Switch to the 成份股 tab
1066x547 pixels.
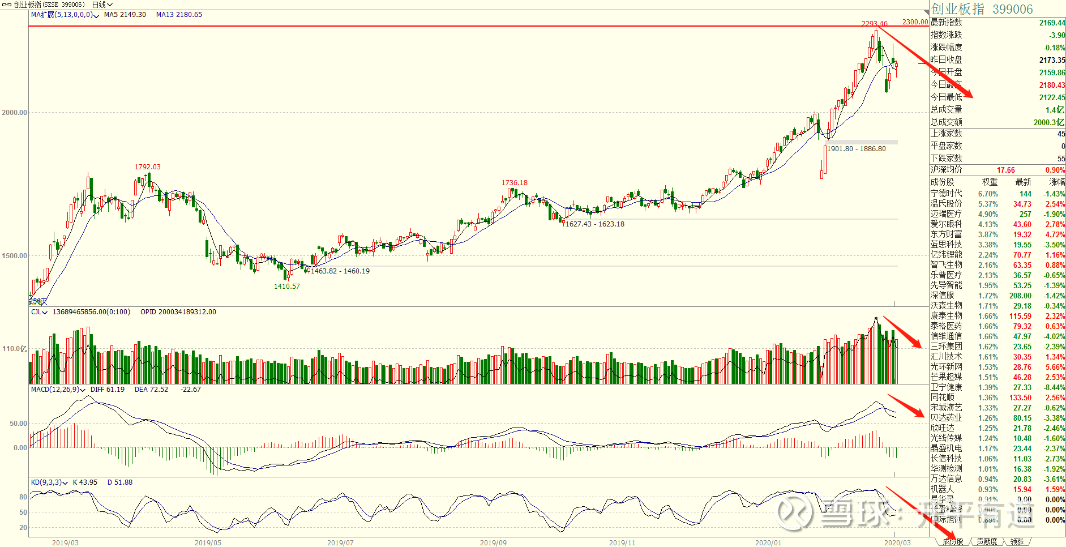coord(953,542)
